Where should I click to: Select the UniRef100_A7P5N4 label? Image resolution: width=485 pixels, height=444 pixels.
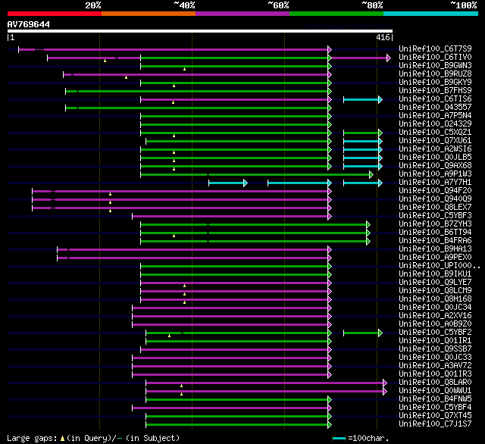[x=435, y=115]
